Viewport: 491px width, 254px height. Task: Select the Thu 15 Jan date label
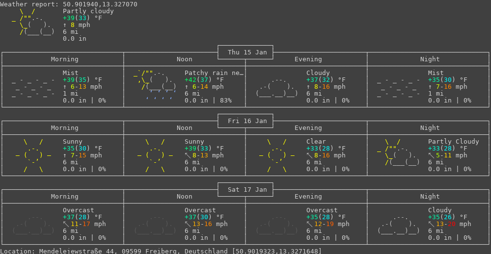[x=245, y=52]
